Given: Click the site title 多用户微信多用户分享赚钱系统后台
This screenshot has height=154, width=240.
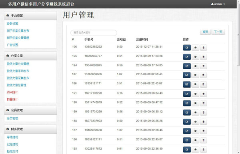Looking at the screenshot, I should click(x=41, y=4).
